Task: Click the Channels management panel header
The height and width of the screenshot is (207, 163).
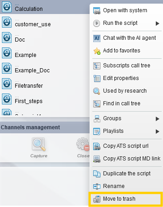Action: point(45,127)
